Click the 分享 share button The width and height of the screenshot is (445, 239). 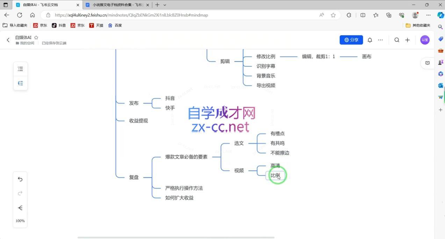351,40
